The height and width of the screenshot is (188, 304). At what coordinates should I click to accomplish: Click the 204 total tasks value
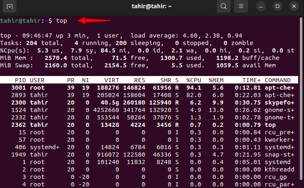tap(31, 43)
